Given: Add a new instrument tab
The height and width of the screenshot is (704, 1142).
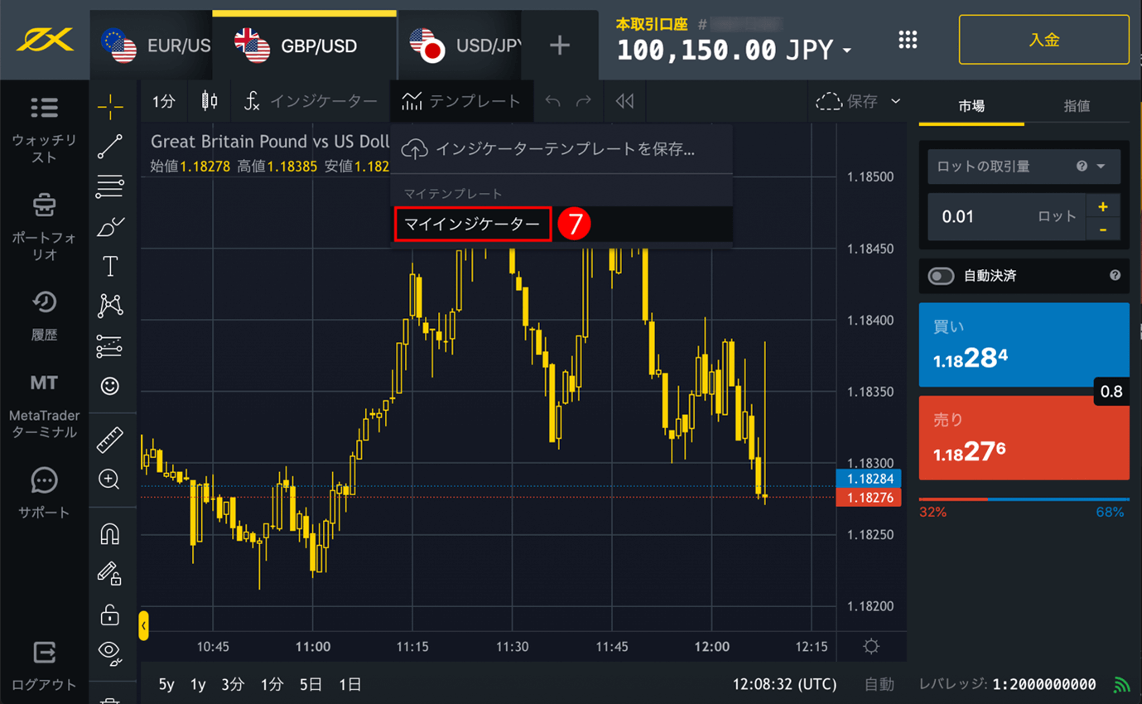Looking at the screenshot, I should tap(560, 45).
